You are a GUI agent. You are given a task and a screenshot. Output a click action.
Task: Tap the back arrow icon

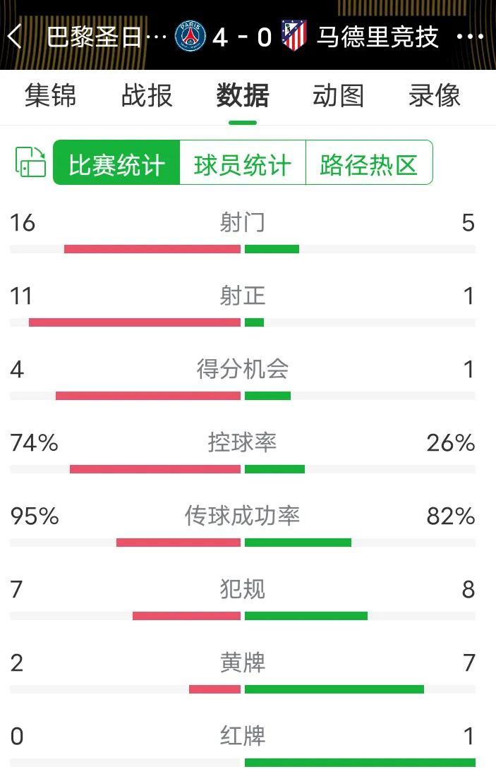click(15, 36)
